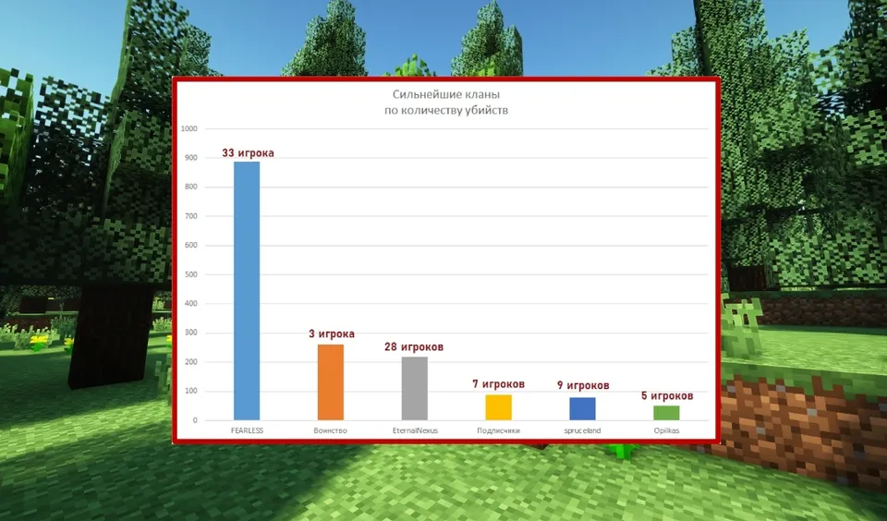Click the chart title 'Сильнейшие кланы'
Screen dimensions: 887x521
pos(445,94)
